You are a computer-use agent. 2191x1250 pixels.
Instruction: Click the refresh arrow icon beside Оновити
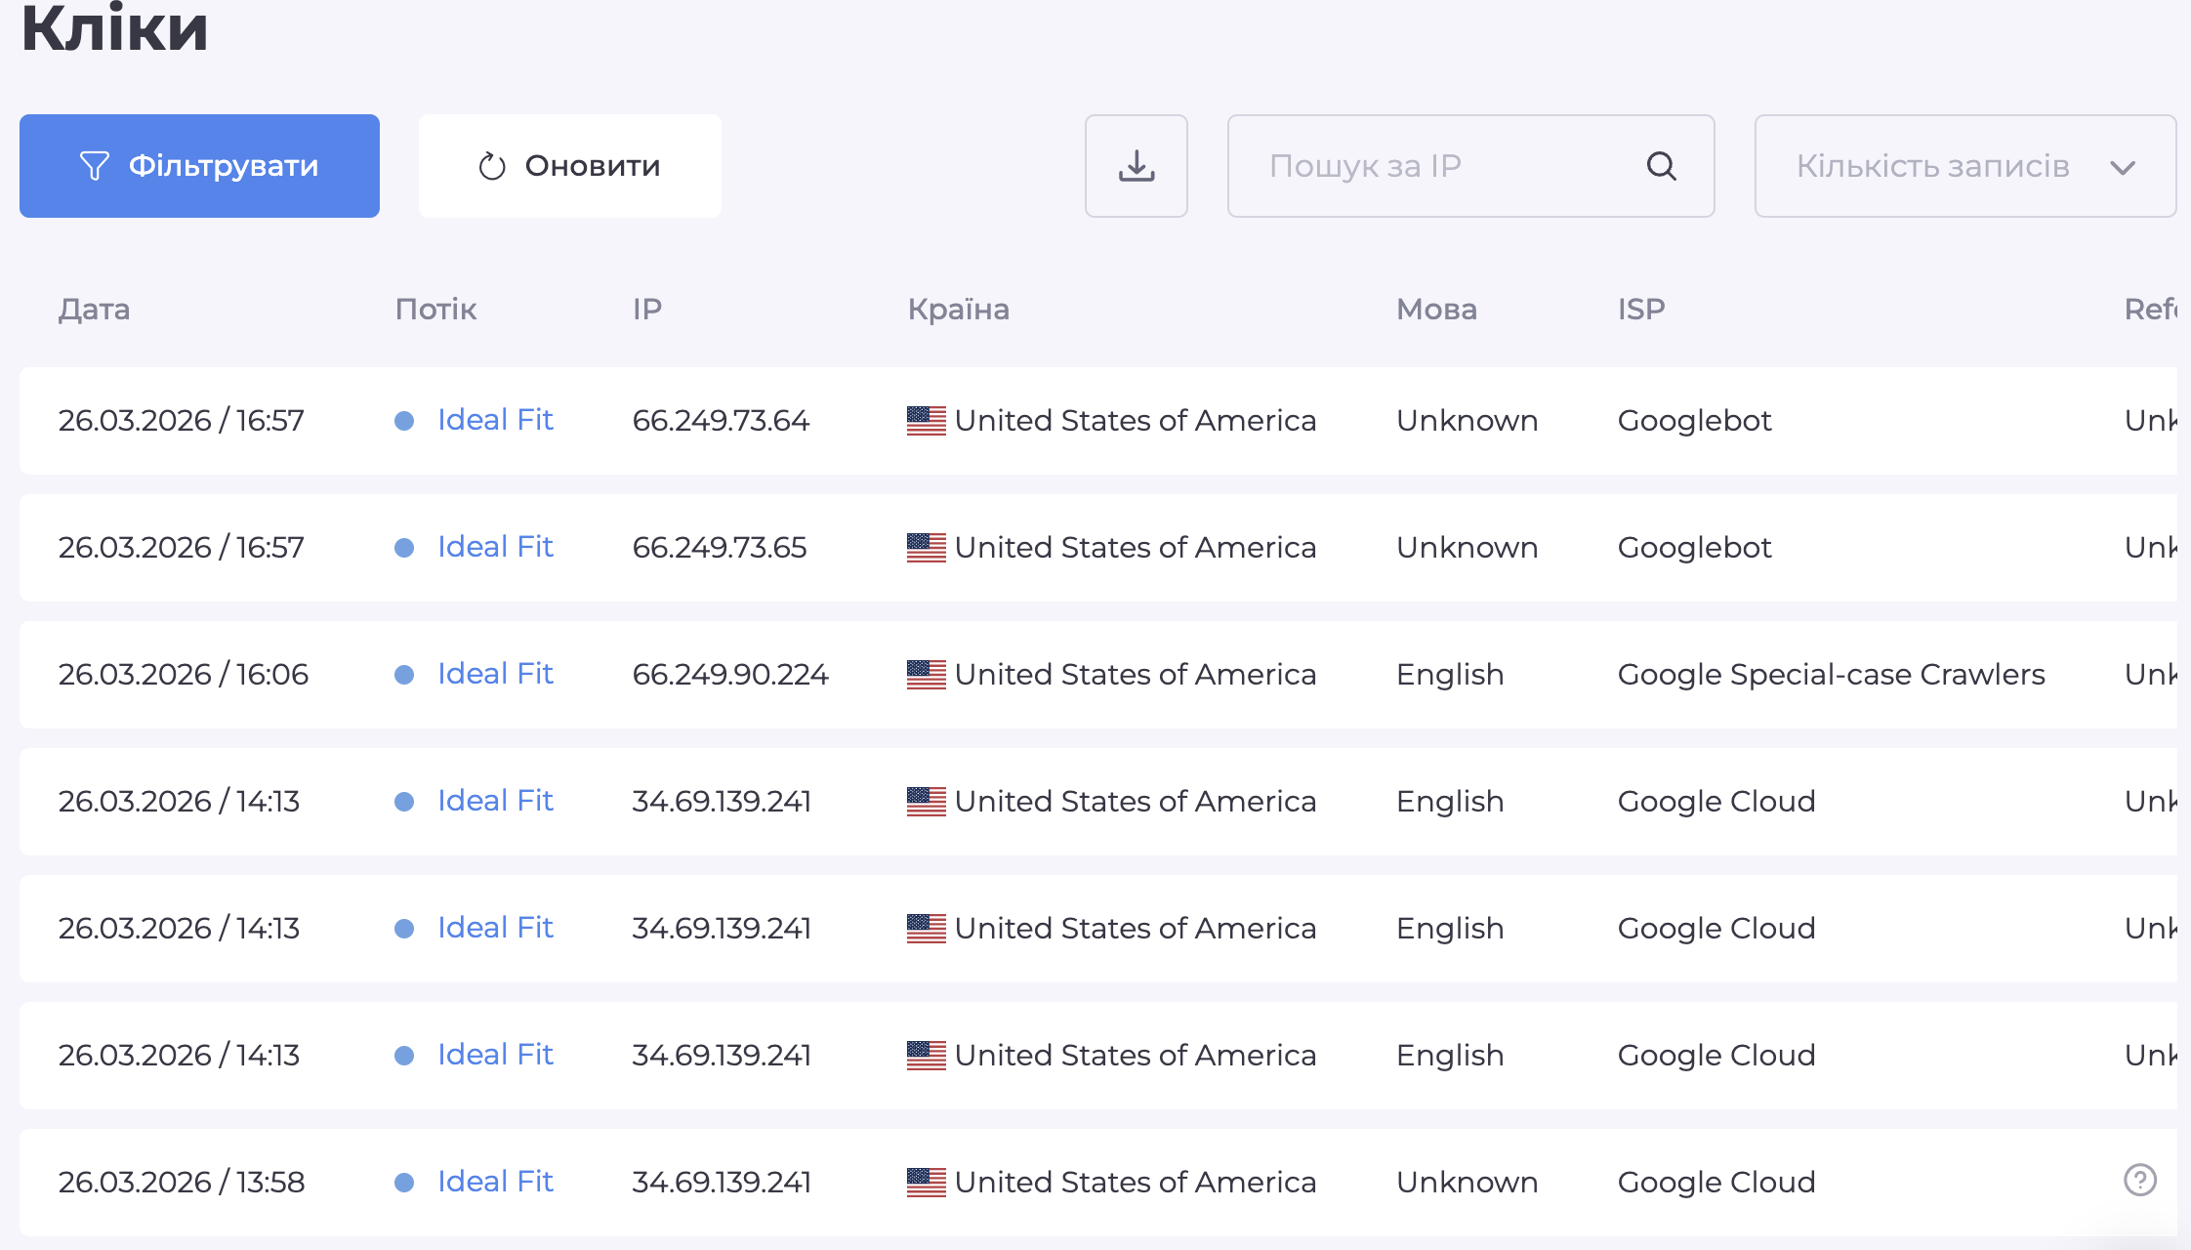[492, 167]
